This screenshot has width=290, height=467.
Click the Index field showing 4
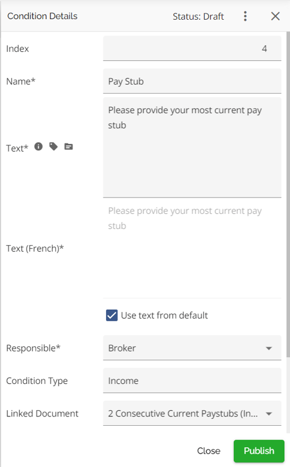(192, 49)
